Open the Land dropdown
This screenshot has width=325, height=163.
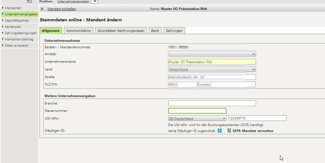253,69
